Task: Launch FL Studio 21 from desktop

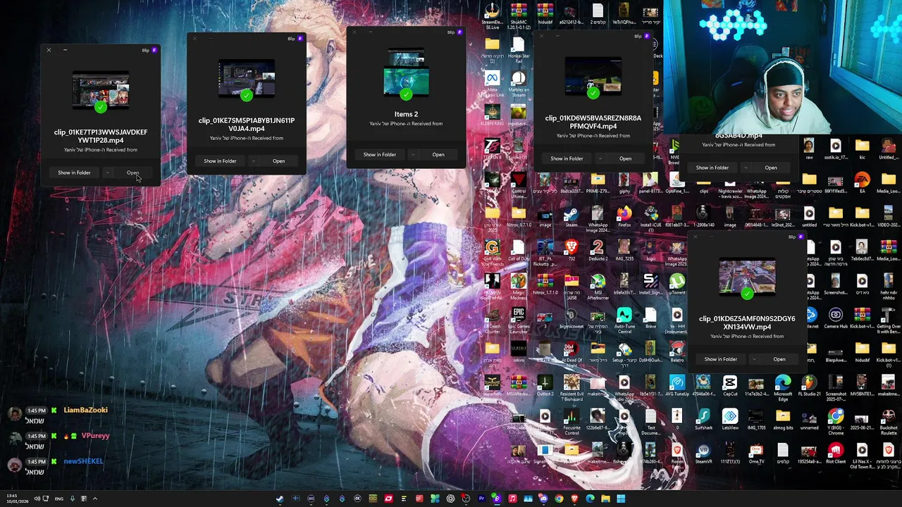Action: tap(809, 385)
